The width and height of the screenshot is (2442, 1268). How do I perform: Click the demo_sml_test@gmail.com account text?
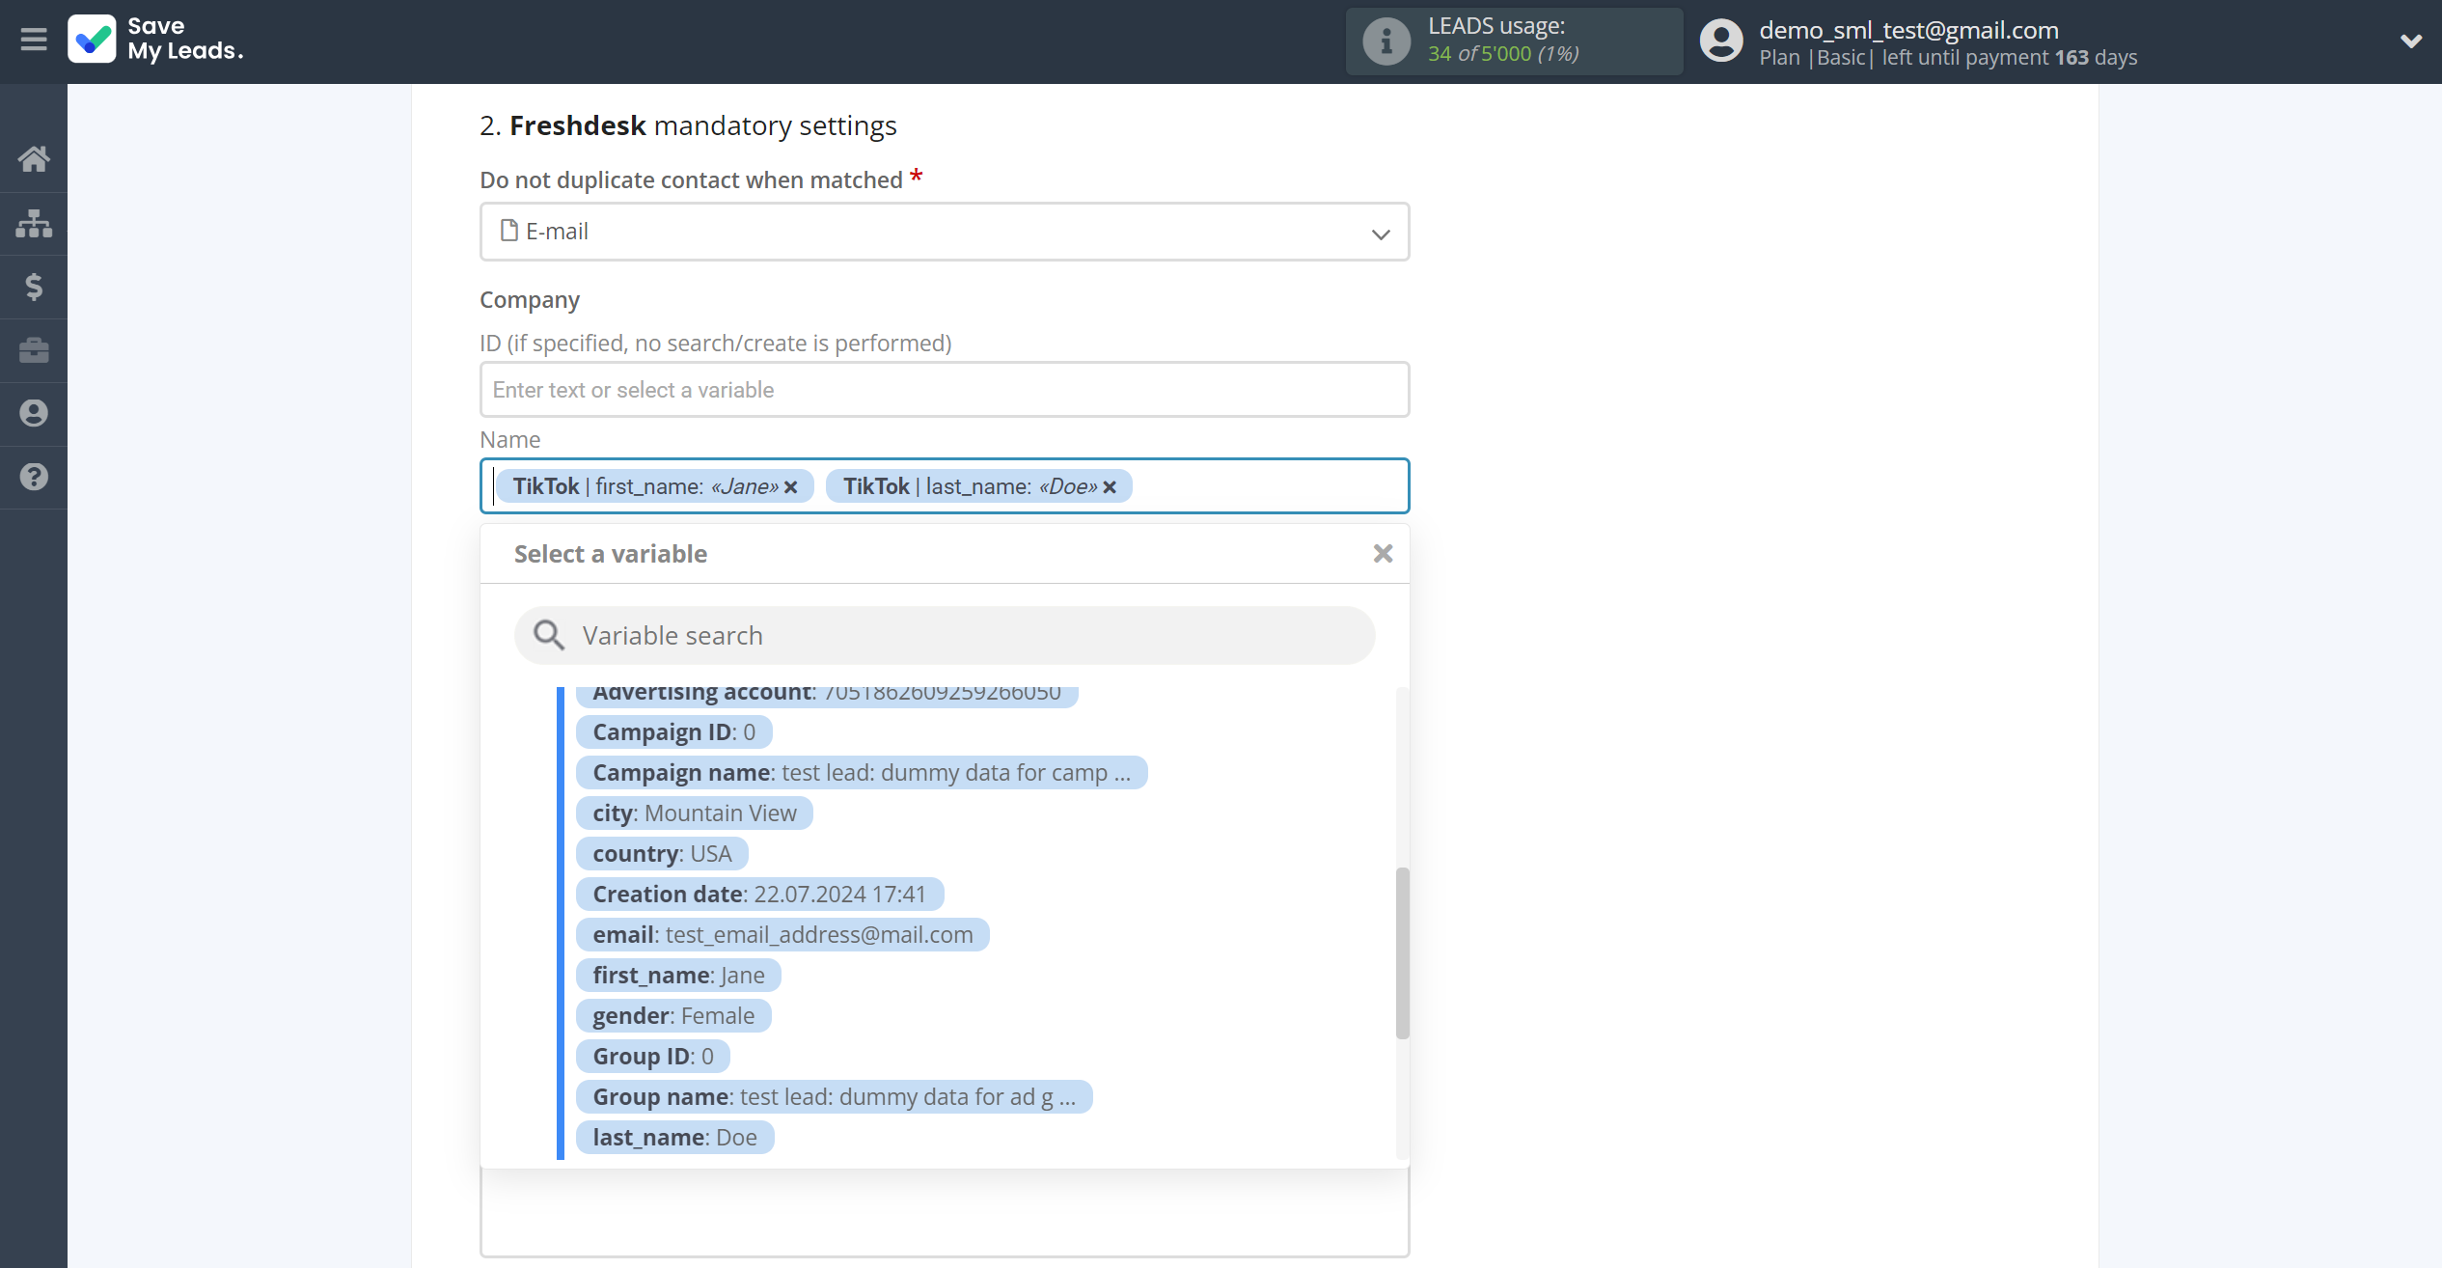tap(1908, 30)
